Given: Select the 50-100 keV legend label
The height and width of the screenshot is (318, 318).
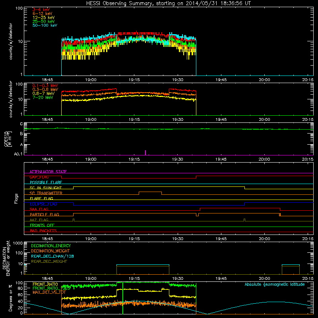Looking at the screenshot, I should (x=45, y=25).
